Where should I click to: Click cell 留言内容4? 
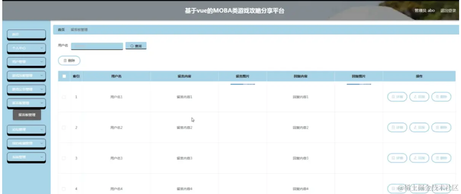point(184,189)
